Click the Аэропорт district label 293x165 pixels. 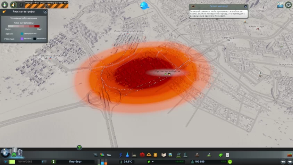coord(286,64)
